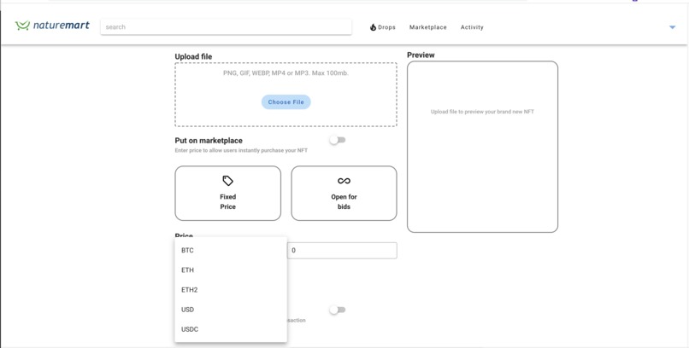
Task: Choose ETH2 currency option
Action: 231,290
